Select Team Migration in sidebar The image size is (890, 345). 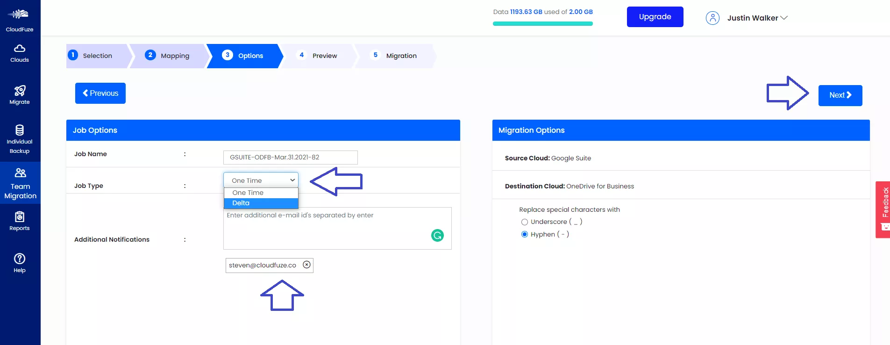[20, 183]
